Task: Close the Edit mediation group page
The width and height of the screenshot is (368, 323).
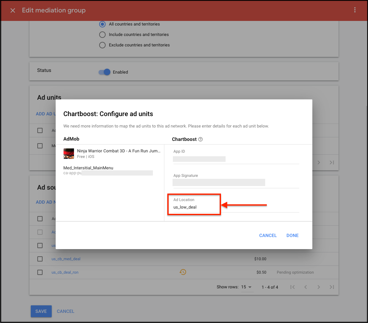Action: 13,10
